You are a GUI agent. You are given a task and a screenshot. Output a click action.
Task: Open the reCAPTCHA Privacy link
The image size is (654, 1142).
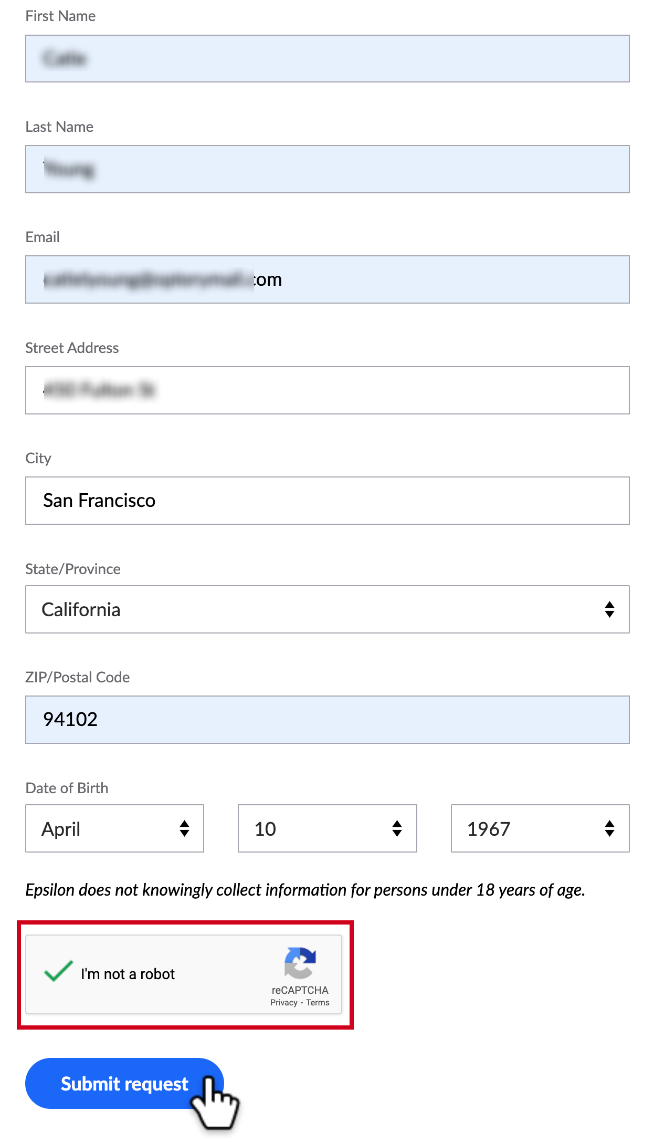(x=284, y=1002)
